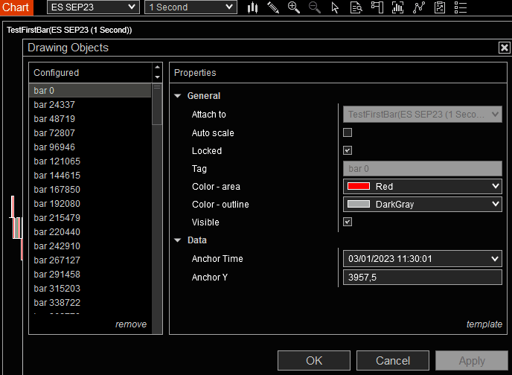Image resolution: width=512 pixels, height=375 pixels.
Task: Close the Drawing Objects dialog
Action: [504, 48]
